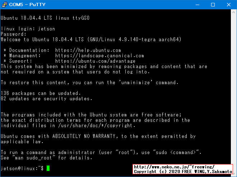237x177 pixels.
Task: Click the neko.ne.jp freewing watermark URL
Action: point(174,167)
